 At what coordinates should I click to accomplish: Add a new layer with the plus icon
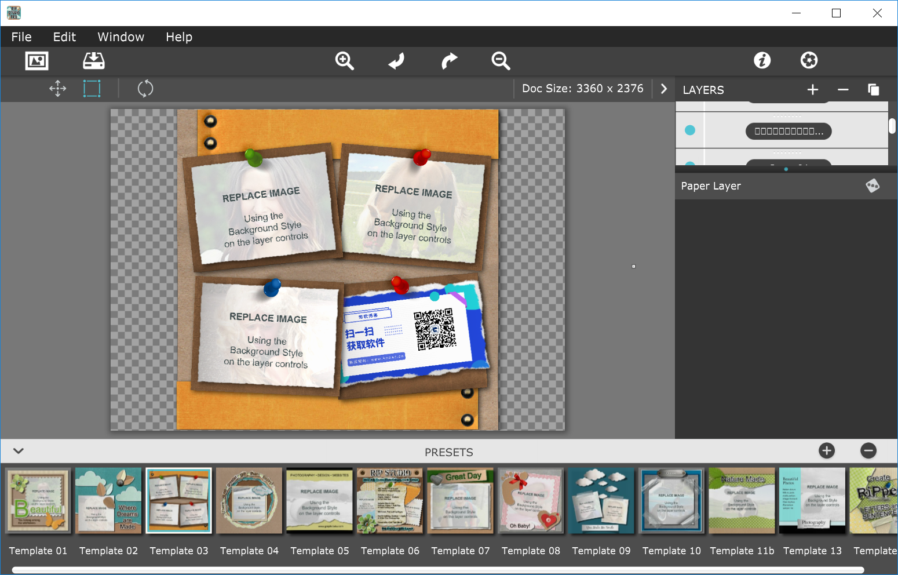tap(813, 89)
